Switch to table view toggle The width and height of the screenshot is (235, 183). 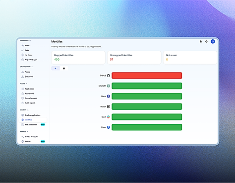(x=64, y=68)
